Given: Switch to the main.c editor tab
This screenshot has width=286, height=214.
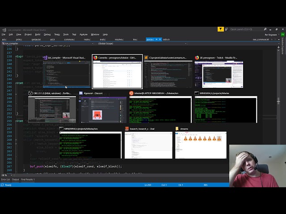Looking at the screenshot, I should (x=87, y=39).
